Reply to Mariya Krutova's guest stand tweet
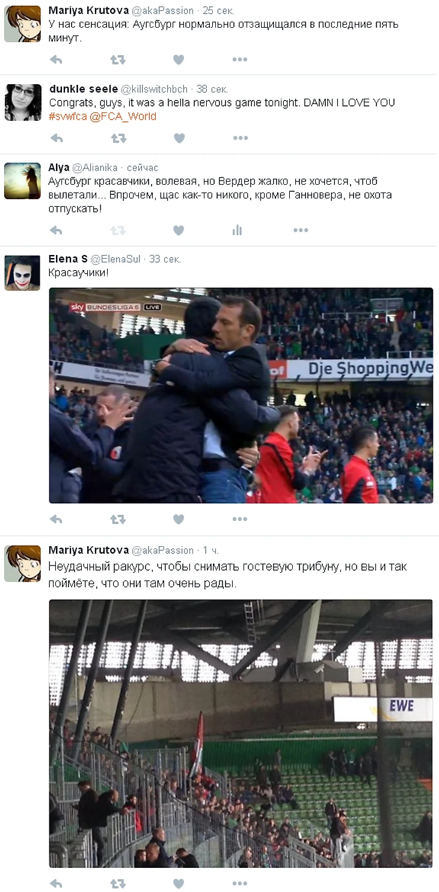Viewport: 439px width, 892px height. [57, 884]
